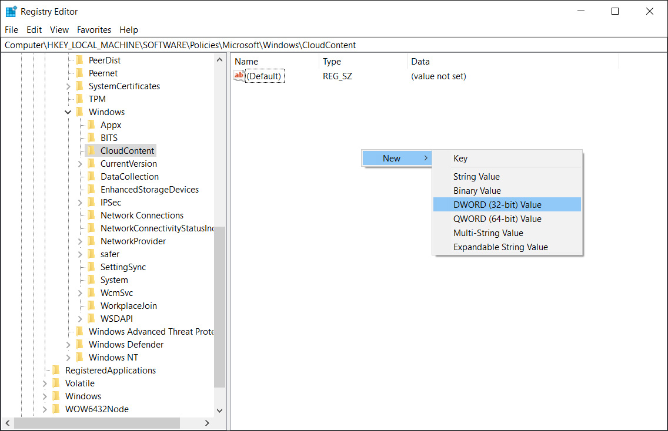The image size is (668, 431).
Task: Click the Data column header
Action: (x=513, y=61)
